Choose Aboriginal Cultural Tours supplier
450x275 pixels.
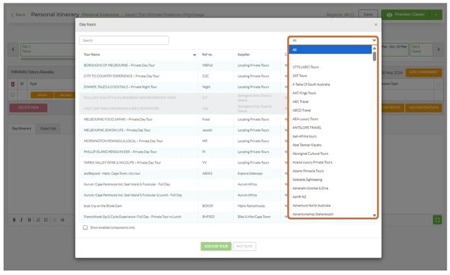(x=310, y=154)
